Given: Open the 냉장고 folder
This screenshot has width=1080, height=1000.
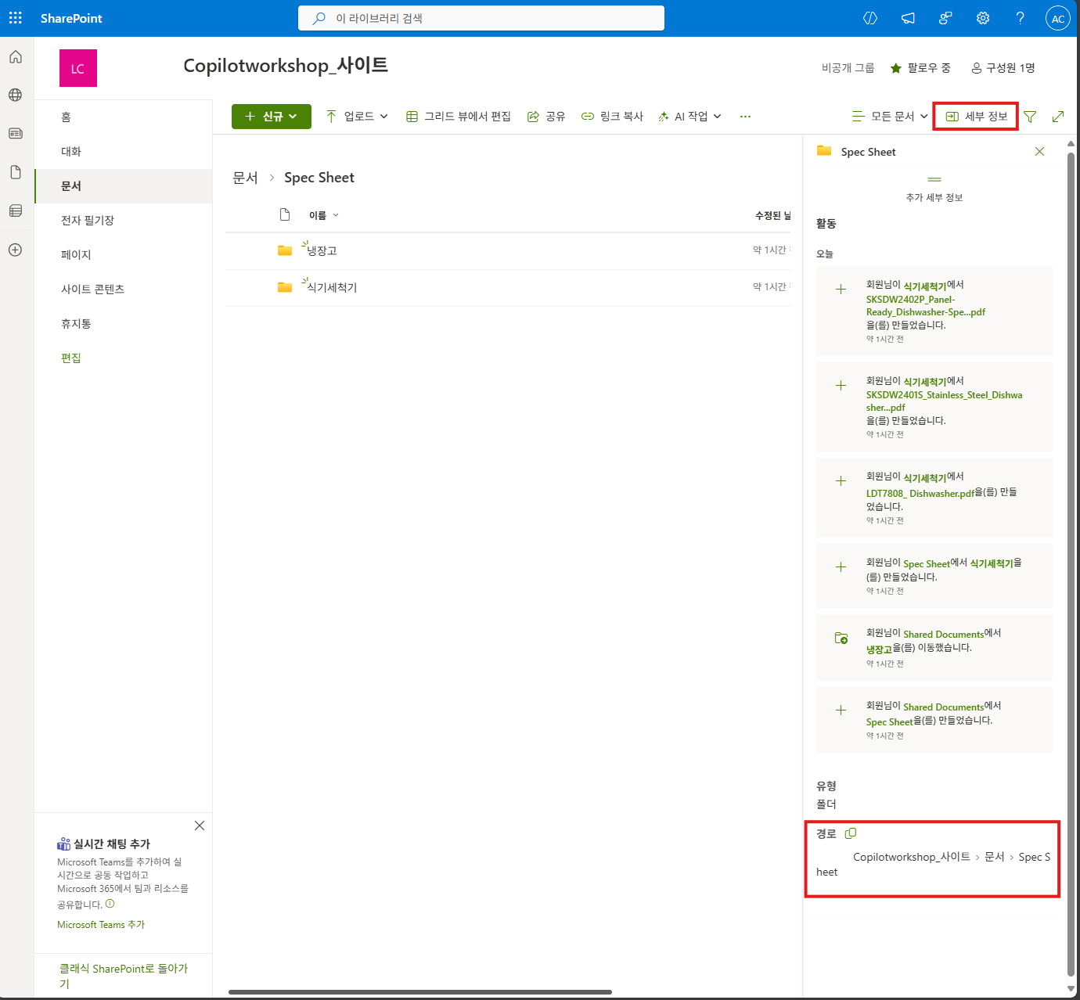Looking at the screenshot, I should click(322, 250).
